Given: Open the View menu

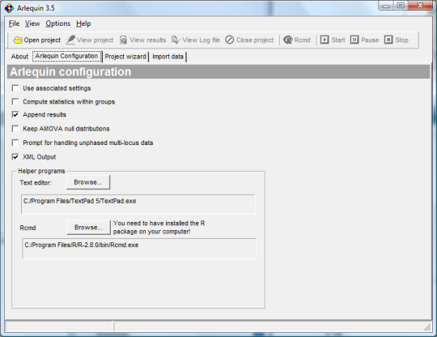Looking at the screenshot, I should [x=32, y=23].
